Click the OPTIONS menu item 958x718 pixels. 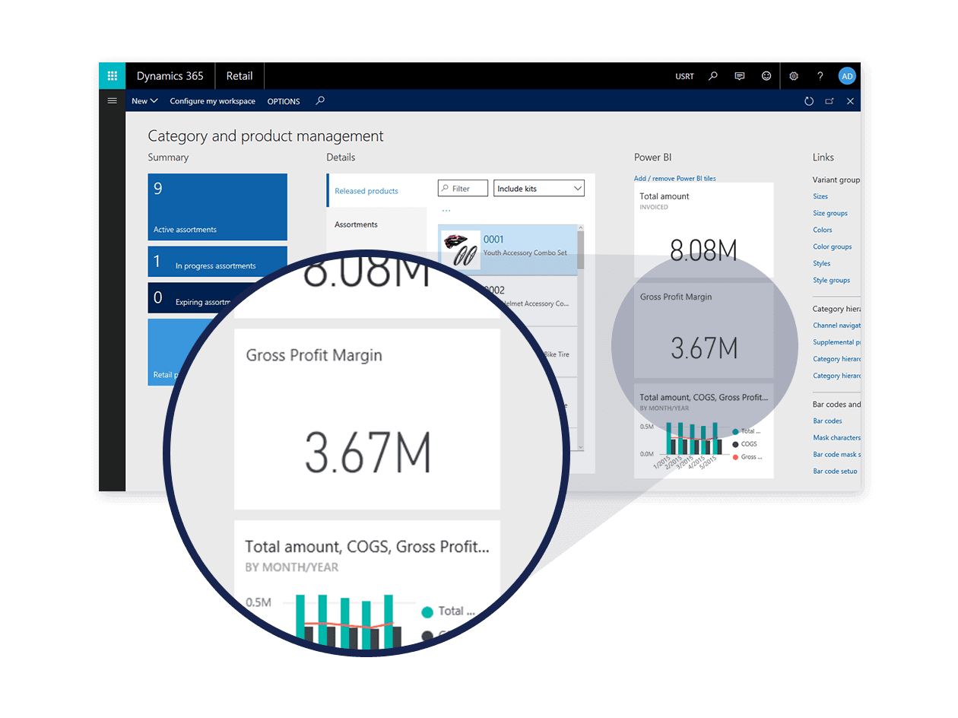(284, 101)
